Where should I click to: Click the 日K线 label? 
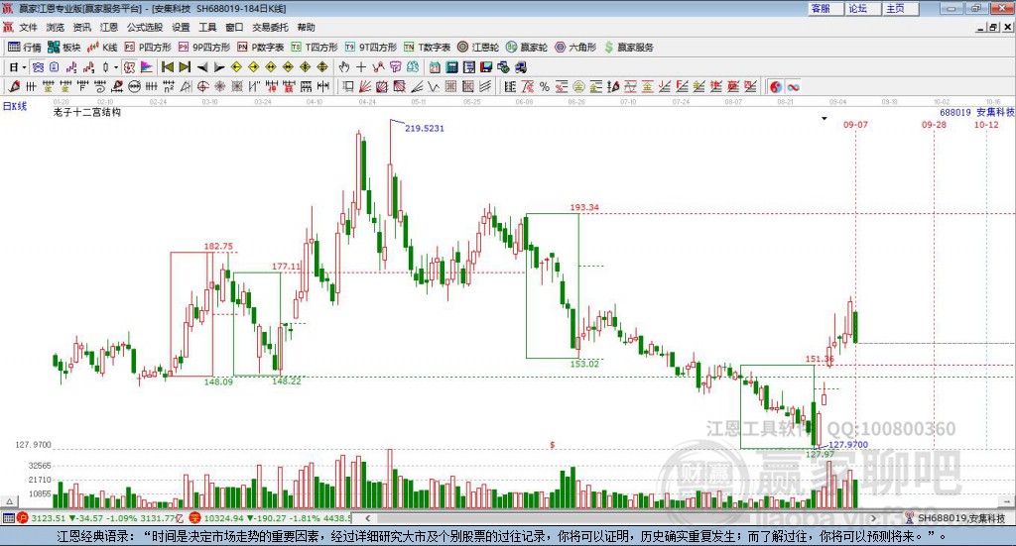coord(14,106)
